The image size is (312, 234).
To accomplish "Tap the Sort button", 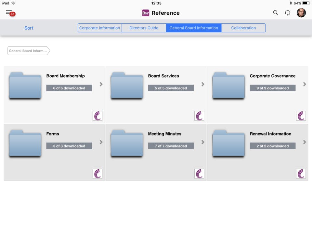I will [29, 28].
